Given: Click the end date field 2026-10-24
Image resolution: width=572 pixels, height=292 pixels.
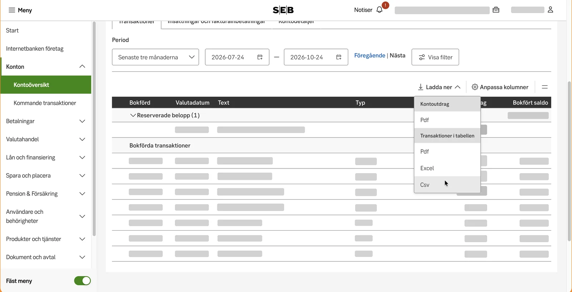Looking at the screenshot, I should pos(316,57).
